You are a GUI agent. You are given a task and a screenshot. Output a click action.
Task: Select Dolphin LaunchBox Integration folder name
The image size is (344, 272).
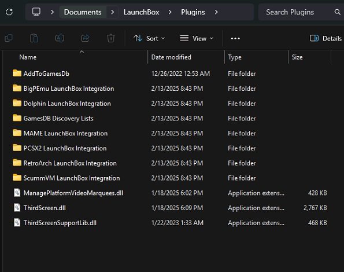point(67,104)
